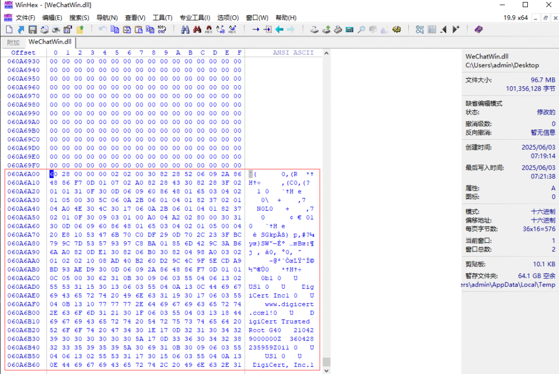Image resolution: width=559 pixels, height=374 pixels.
Task: Click the teal calculator keypad icon
Action: (349, 29)
